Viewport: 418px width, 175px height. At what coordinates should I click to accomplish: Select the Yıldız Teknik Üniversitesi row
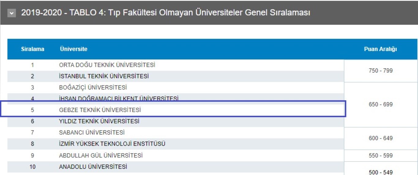(x=176, y=121)
